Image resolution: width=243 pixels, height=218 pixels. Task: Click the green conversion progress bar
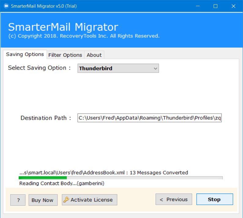120,178
